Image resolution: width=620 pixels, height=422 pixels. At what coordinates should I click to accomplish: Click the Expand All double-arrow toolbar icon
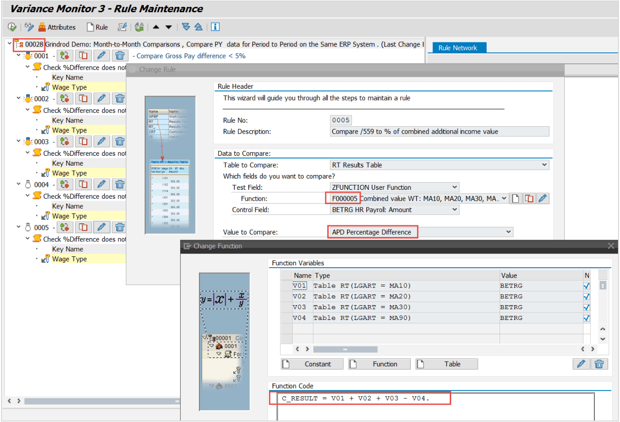pos(186,27)
